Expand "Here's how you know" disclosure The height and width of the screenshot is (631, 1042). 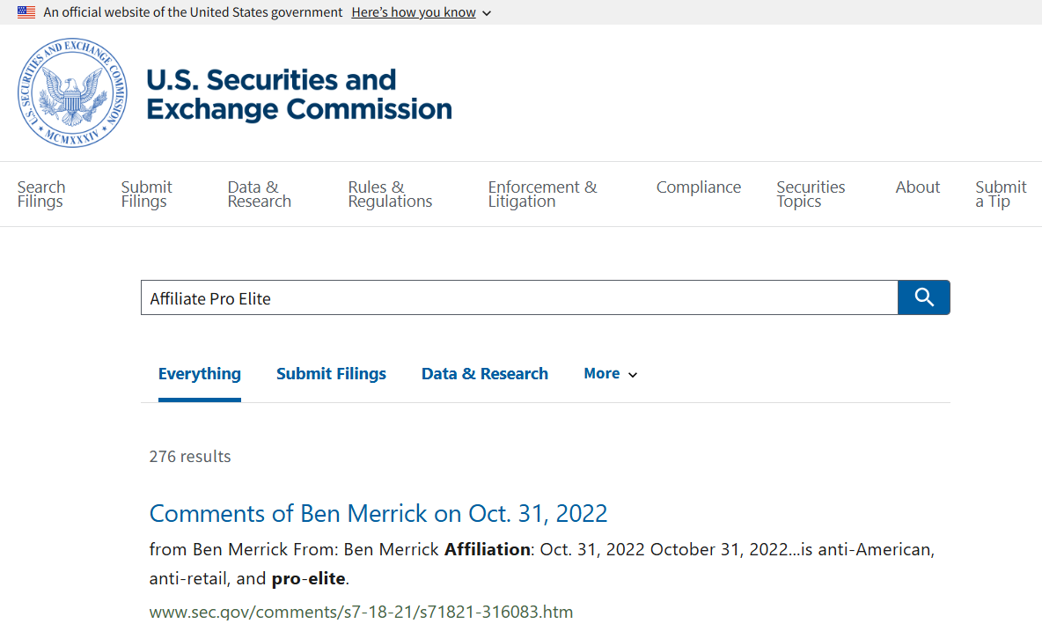point(421,12)
